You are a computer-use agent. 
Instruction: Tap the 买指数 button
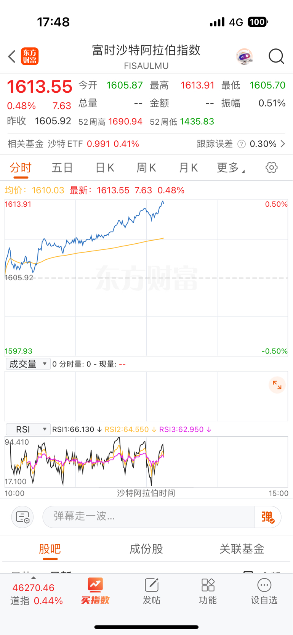pyautogui.click(x=95, y=591)
